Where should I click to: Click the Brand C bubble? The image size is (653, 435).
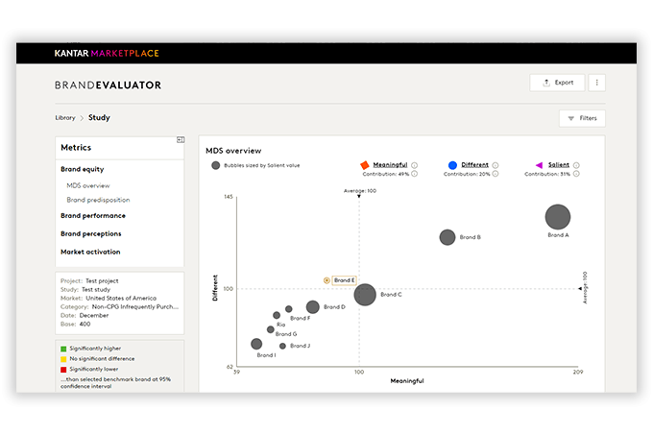pyautogui.click(x=365, y=295)
